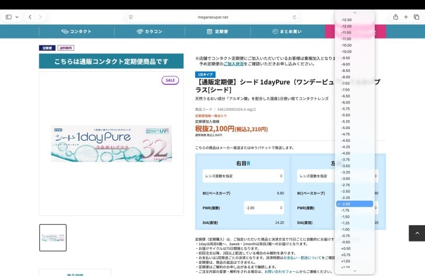Open the まとめ買い navigation tab
Image resolution: width=425 pixels, height=276 pixels.
click(x=288, y=32)
